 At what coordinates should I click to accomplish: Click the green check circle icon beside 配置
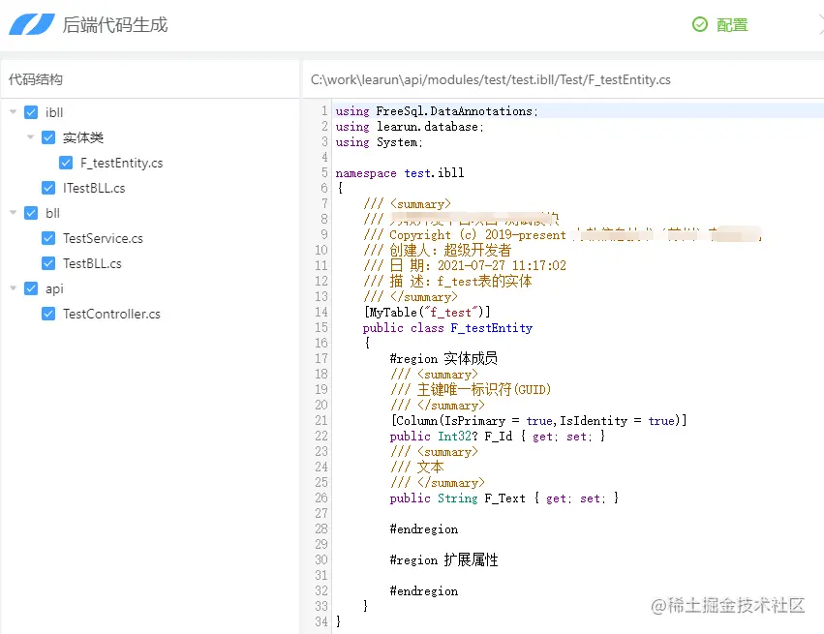pyautogui.click(x=699, y=24)
